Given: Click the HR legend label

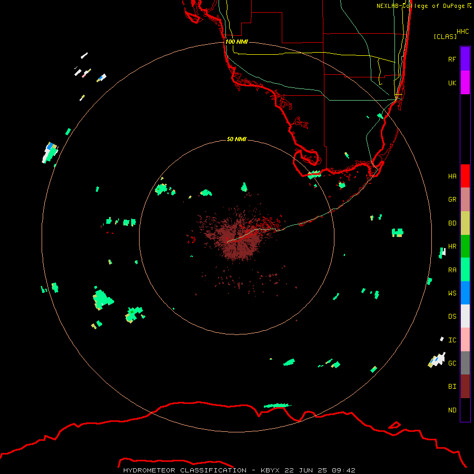Looking at the screenshot, I should (x=452, y=246).
